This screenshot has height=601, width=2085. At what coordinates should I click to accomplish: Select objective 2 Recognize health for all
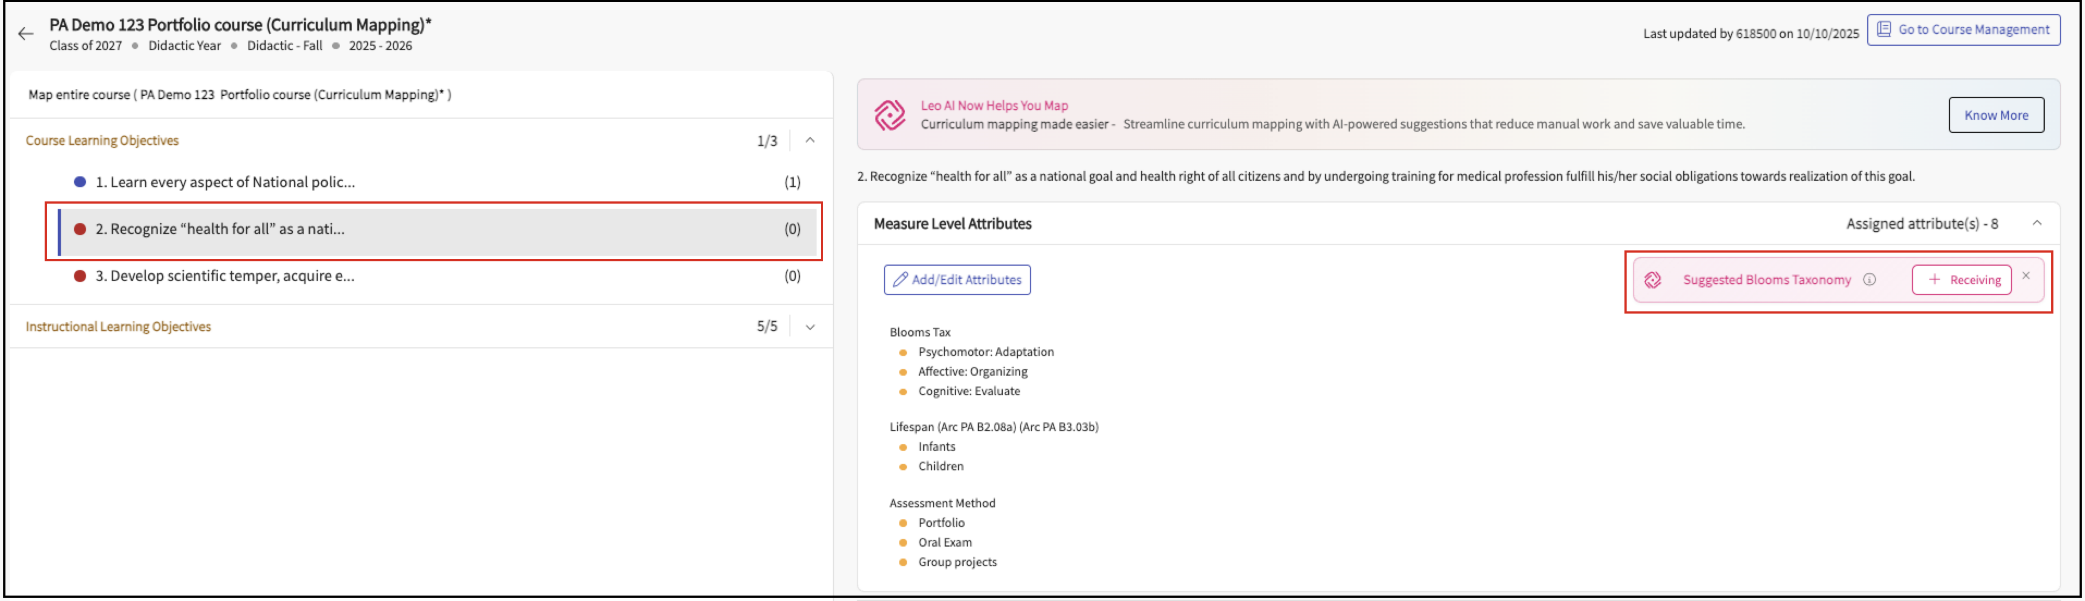[x=220, y=229]
